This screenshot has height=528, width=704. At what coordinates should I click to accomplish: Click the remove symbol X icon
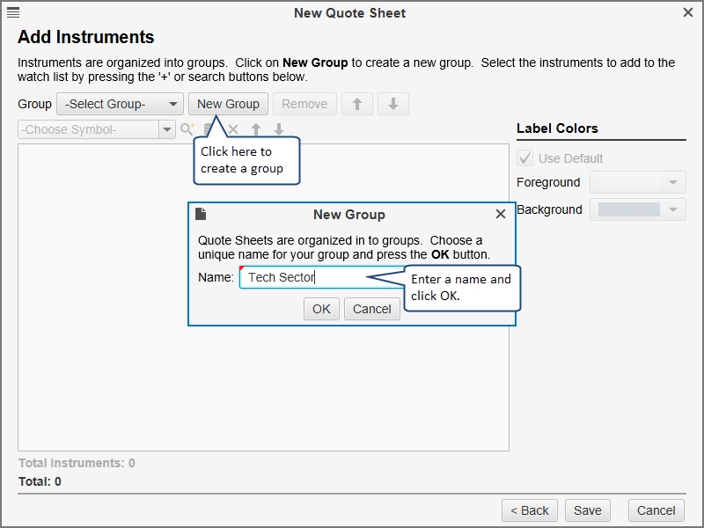[x=233, y=129]
